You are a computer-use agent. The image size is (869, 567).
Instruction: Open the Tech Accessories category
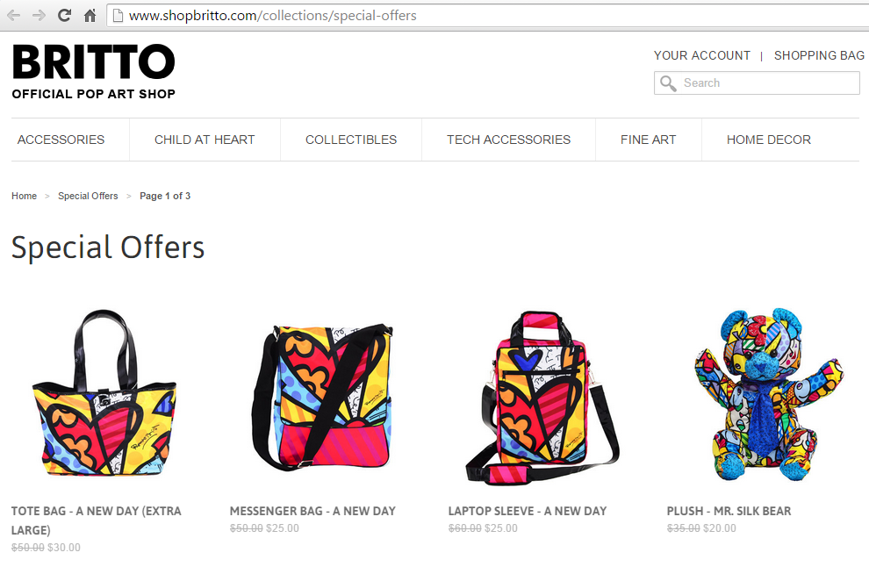(x=509, y=140)
